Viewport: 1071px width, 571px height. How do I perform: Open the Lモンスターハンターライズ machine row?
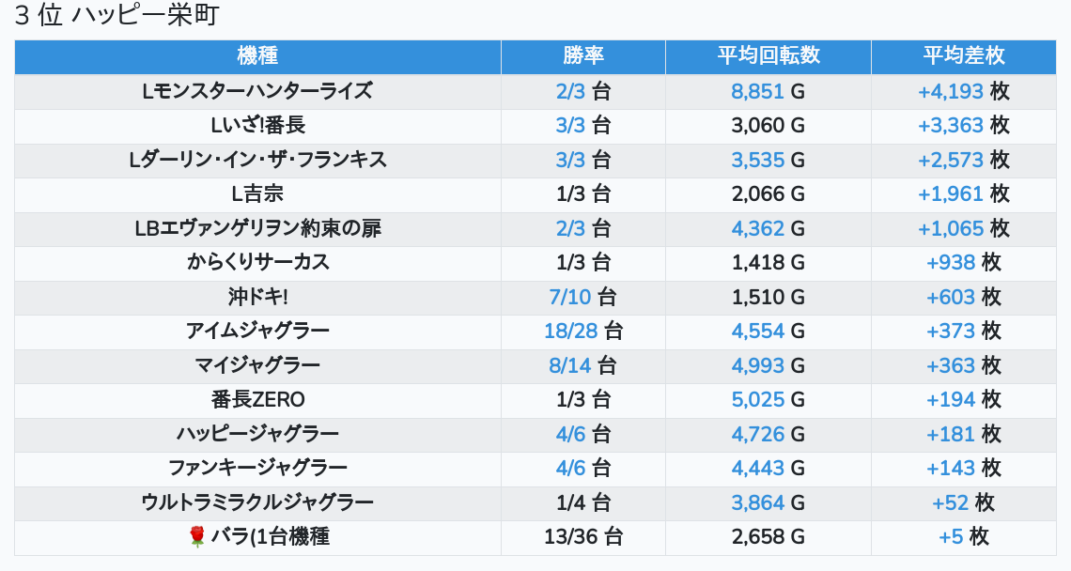535,91
